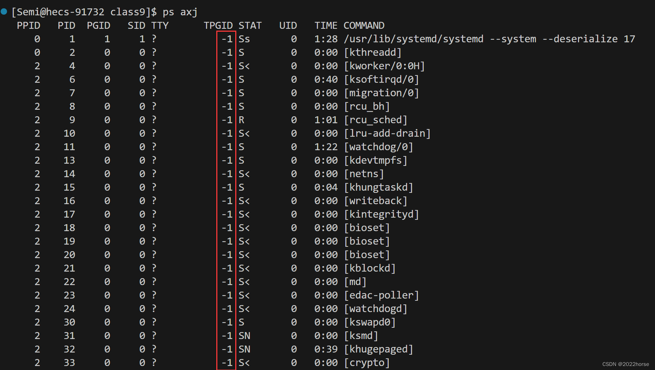This screenshot has width=655, height=370.
Task: Click the 1:01 time of rcu_sched
Action: 326,120
